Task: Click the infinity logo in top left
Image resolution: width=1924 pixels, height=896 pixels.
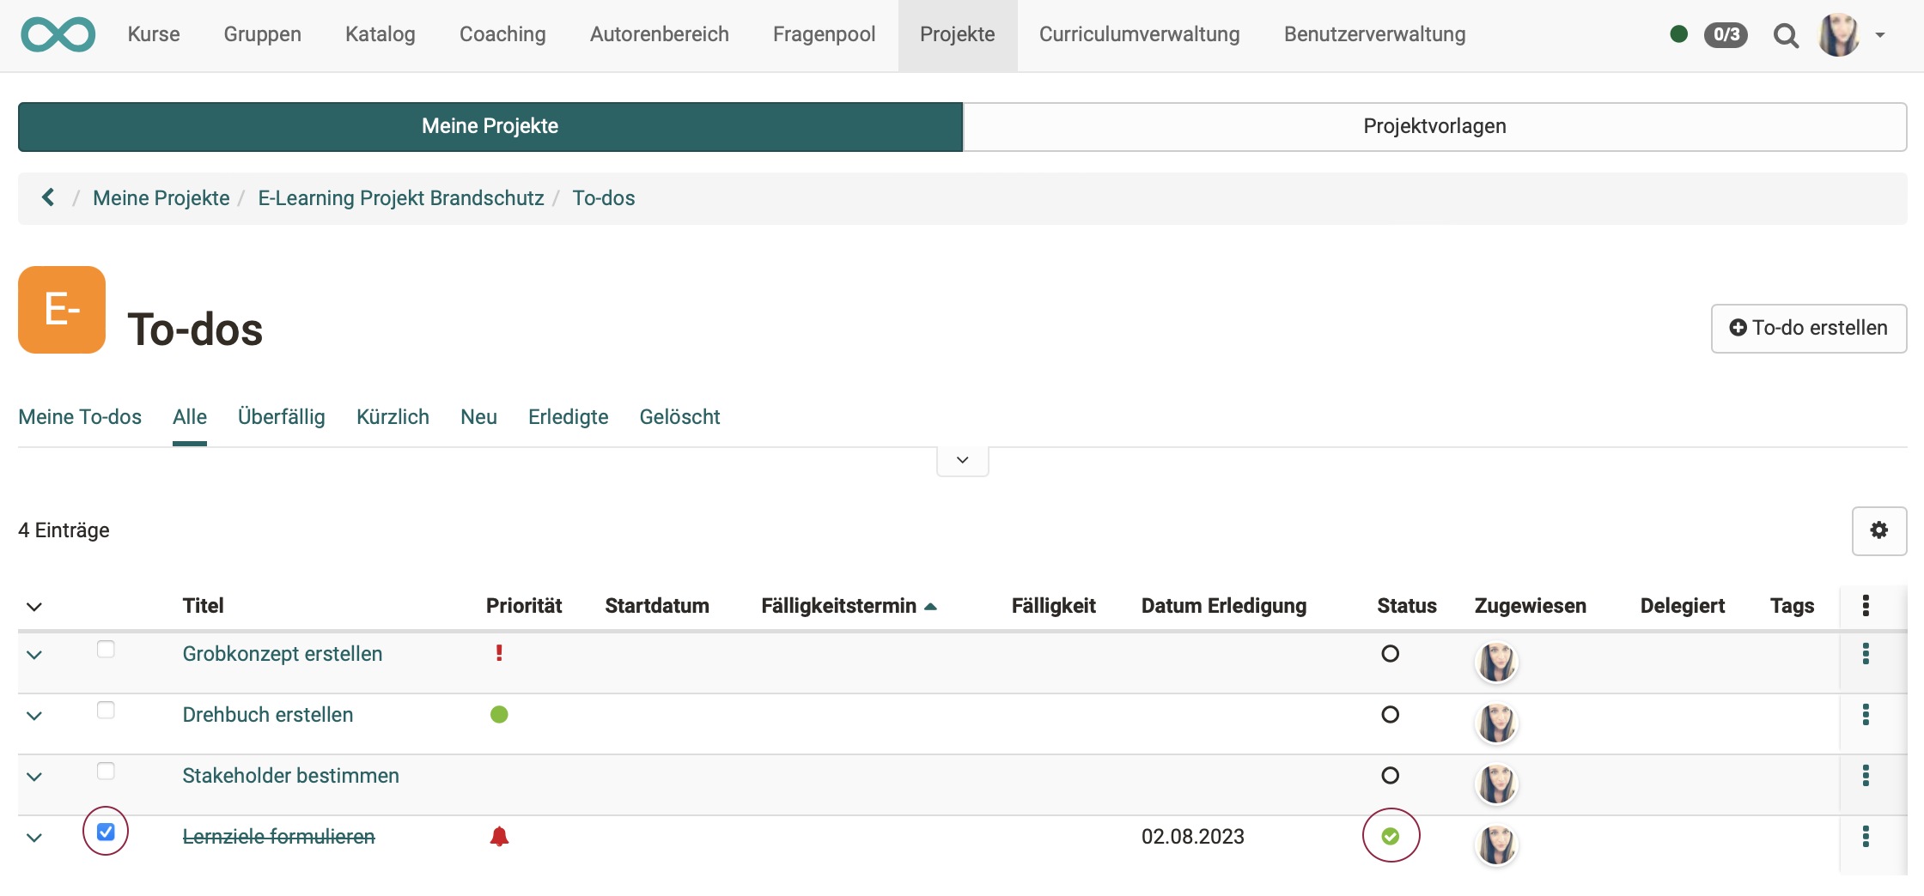Action: coord(58,34)
